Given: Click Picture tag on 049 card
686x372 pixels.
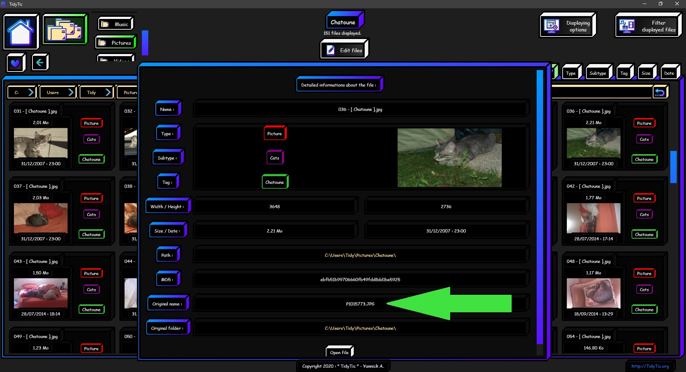Looking at the screenshot, I should (91, 348).
